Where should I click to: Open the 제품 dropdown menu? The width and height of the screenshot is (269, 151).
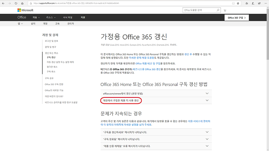[36, 17]
